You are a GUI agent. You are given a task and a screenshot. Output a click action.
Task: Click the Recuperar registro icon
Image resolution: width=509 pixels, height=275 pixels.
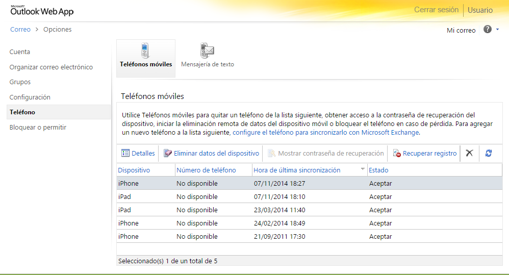click(397, 153)
